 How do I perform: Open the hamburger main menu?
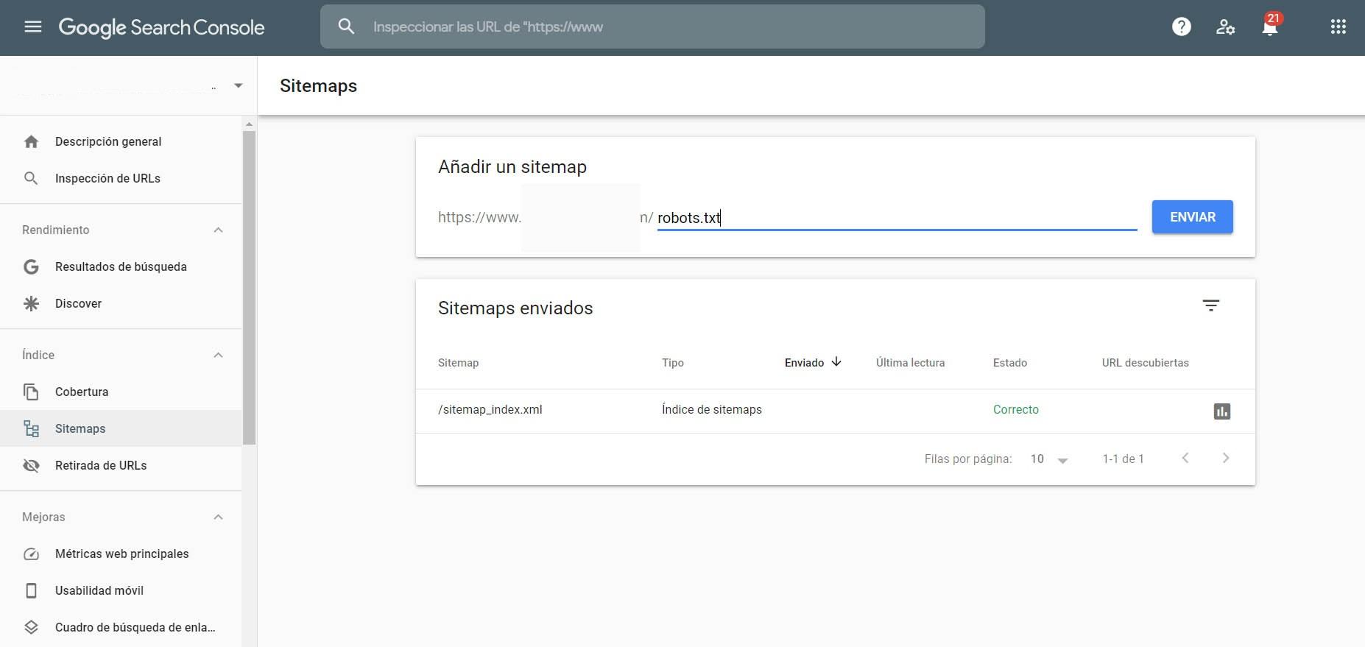[33, 27]
